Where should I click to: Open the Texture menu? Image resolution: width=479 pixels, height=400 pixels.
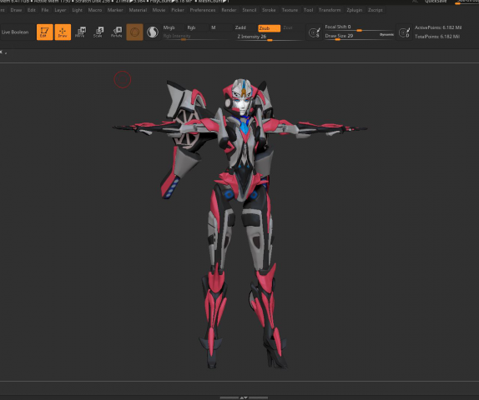[290, 10]
